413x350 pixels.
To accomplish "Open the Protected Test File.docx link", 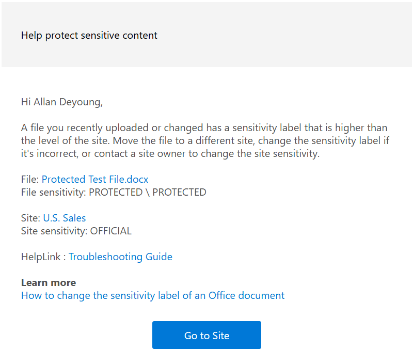I will point(95,179).
